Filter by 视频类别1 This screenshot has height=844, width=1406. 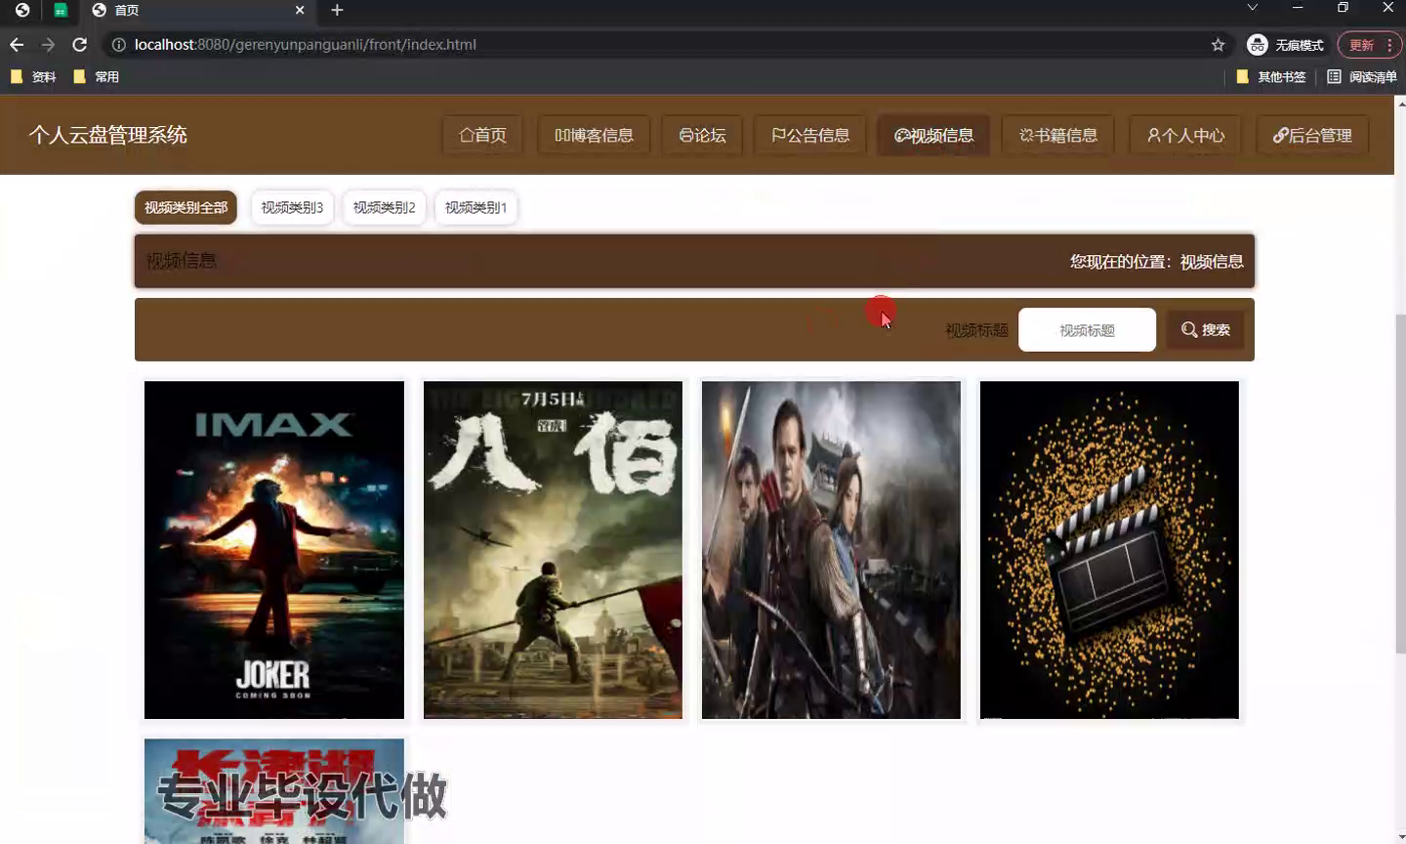click(476, 207)
